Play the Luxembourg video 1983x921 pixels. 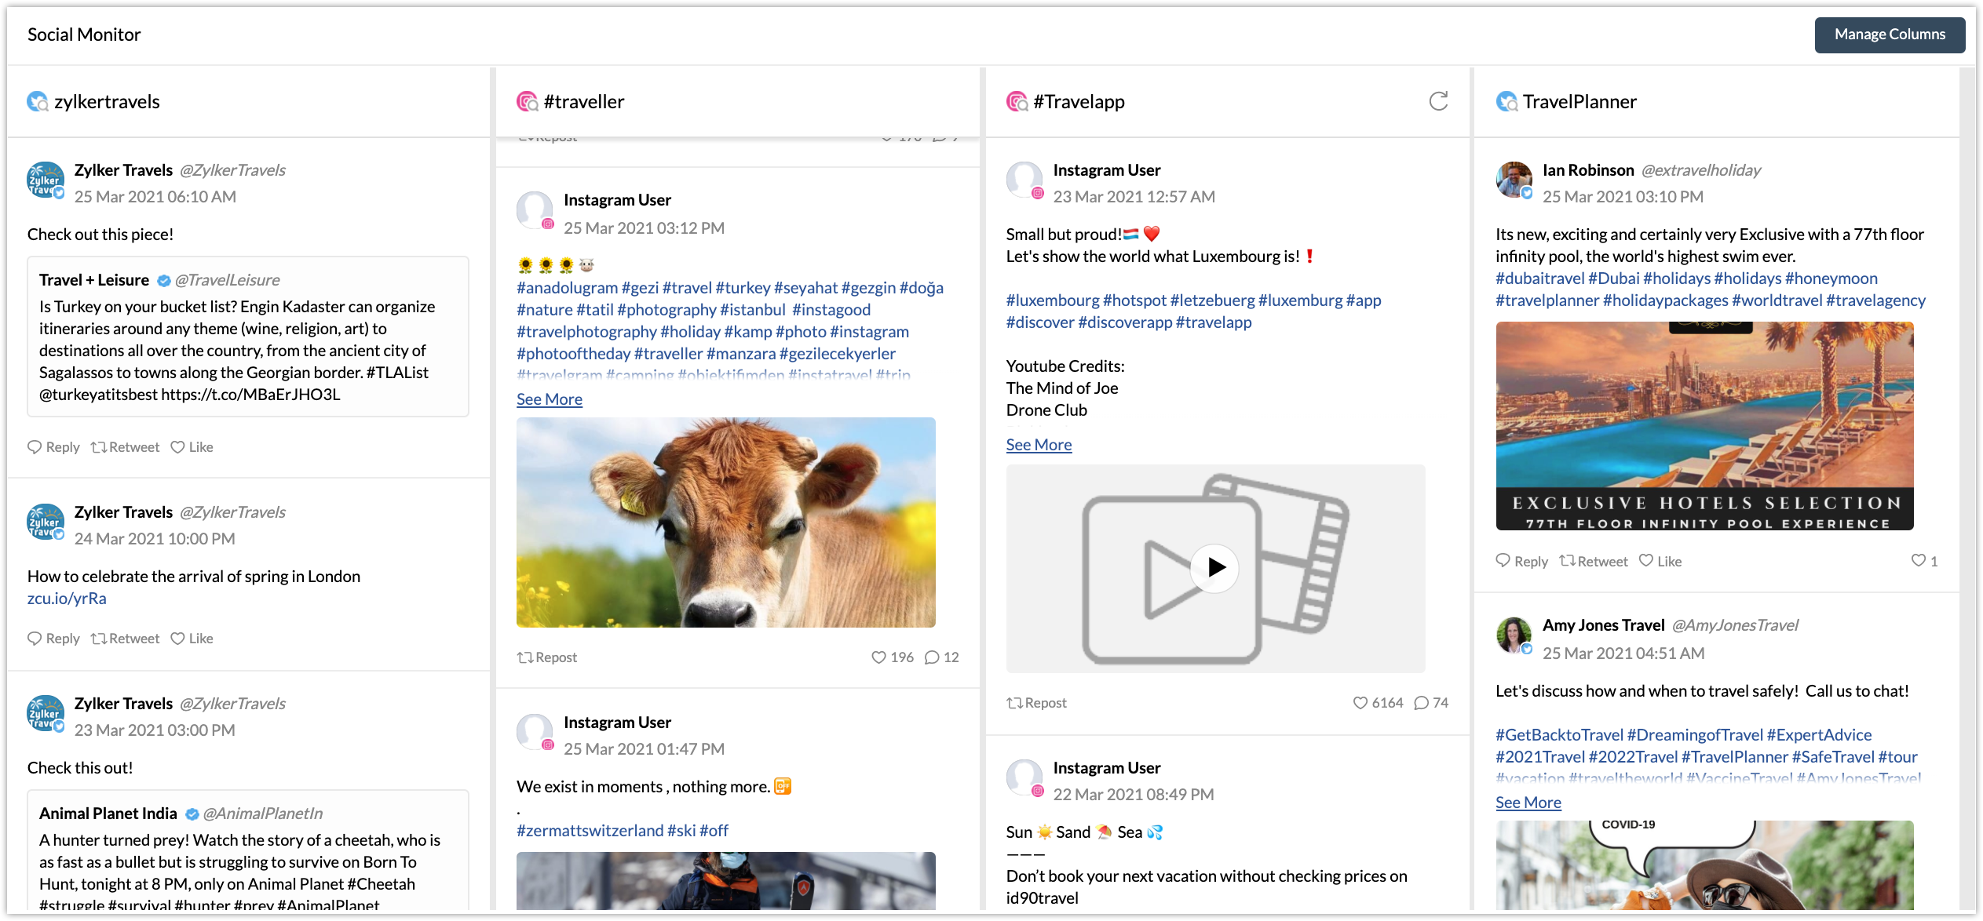(x=1214, y=568)
